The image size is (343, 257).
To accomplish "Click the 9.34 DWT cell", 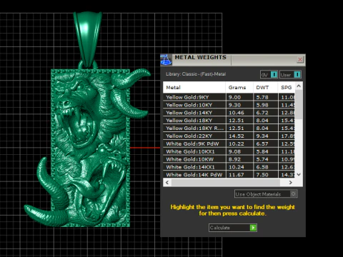I will point(266,136).
